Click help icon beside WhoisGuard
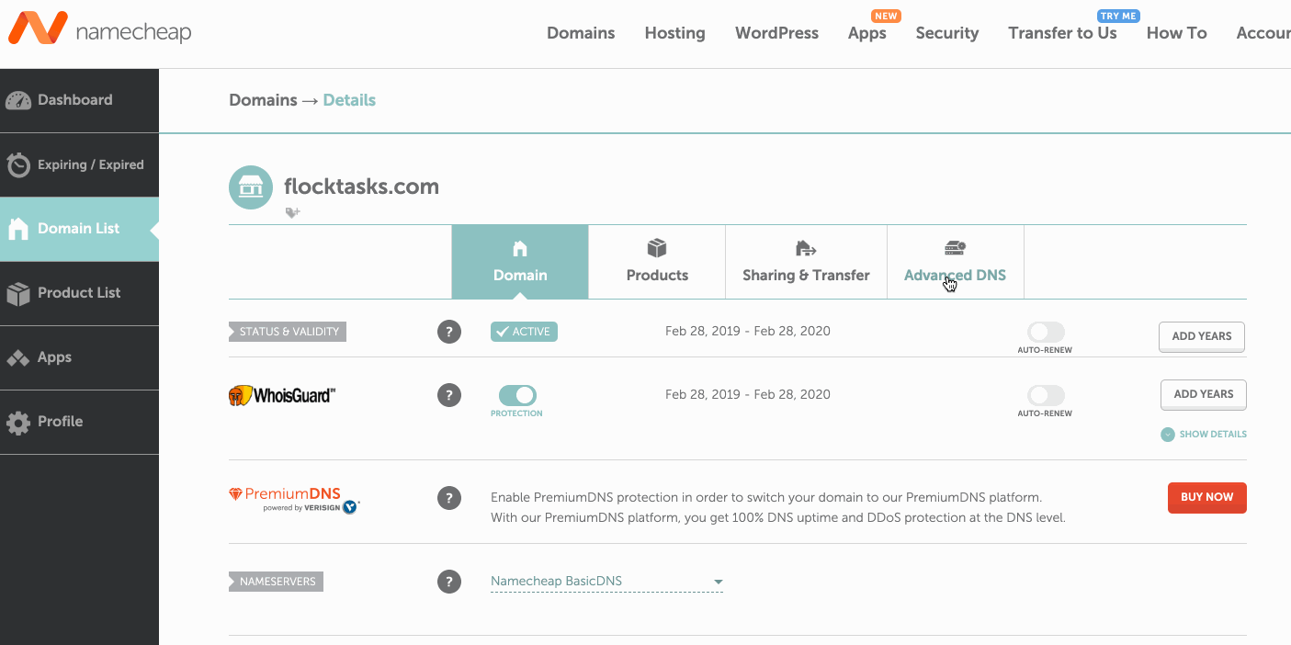This screenshot has height=645, width=1291. pyautogui.click(x=448, y=396)
